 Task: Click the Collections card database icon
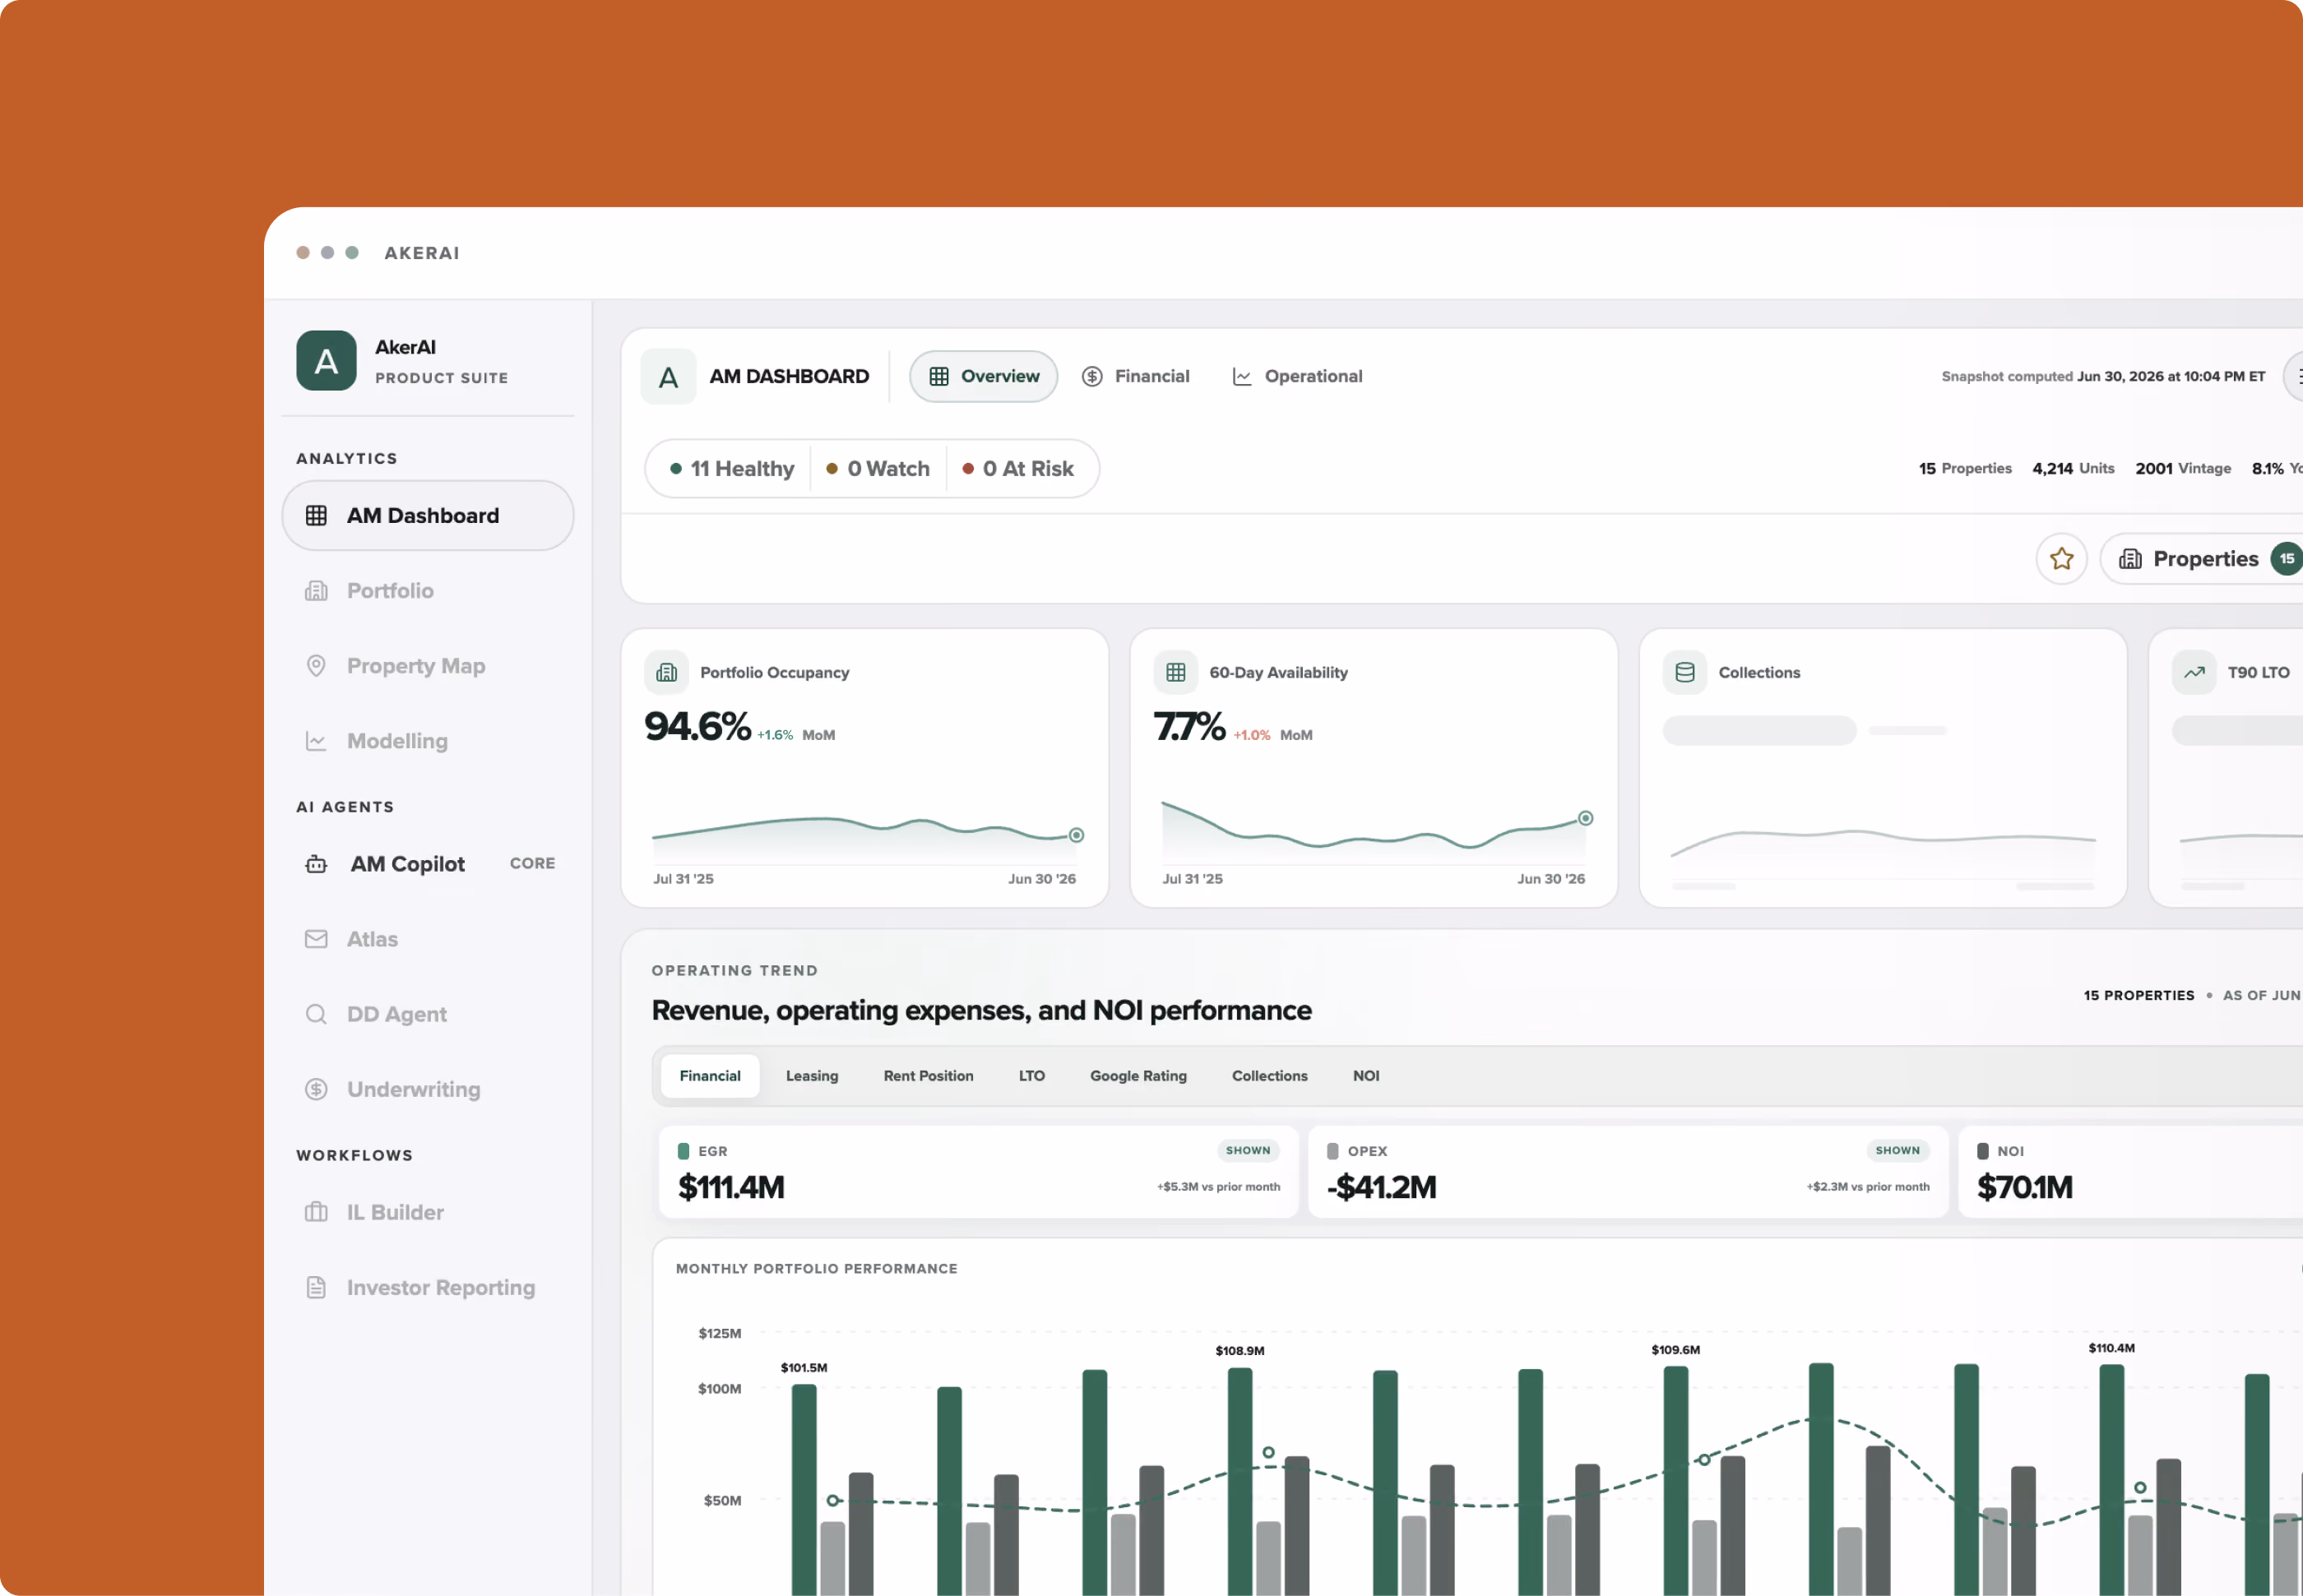1684,673
